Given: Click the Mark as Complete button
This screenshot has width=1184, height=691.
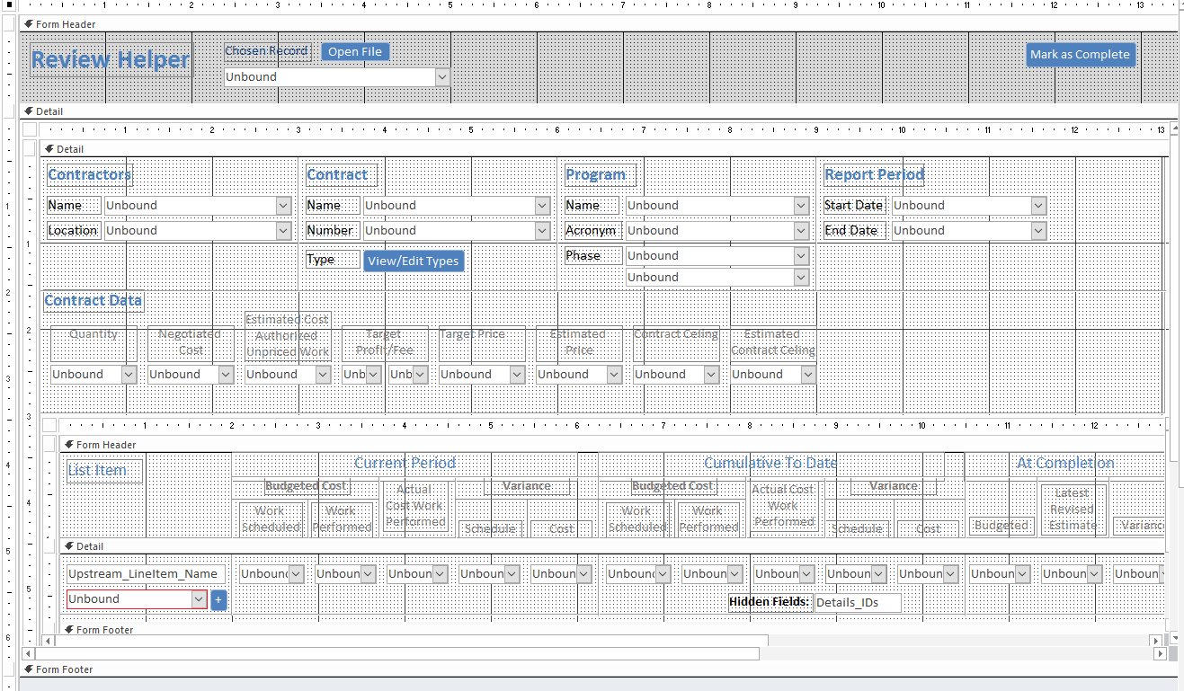Looking at the screenshot, I should pos(1081,55).
